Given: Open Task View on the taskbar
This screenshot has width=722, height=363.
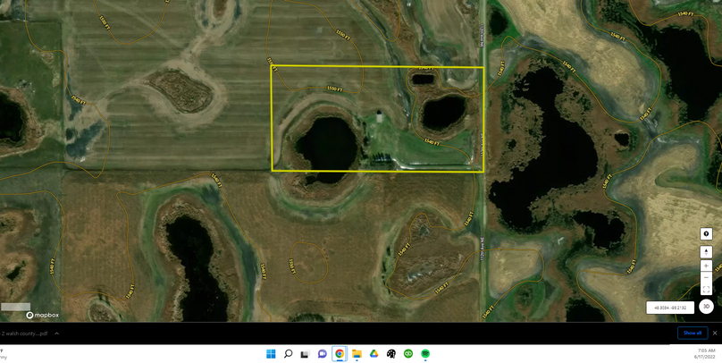Looking at the screenshot, I should pos(305,354).
